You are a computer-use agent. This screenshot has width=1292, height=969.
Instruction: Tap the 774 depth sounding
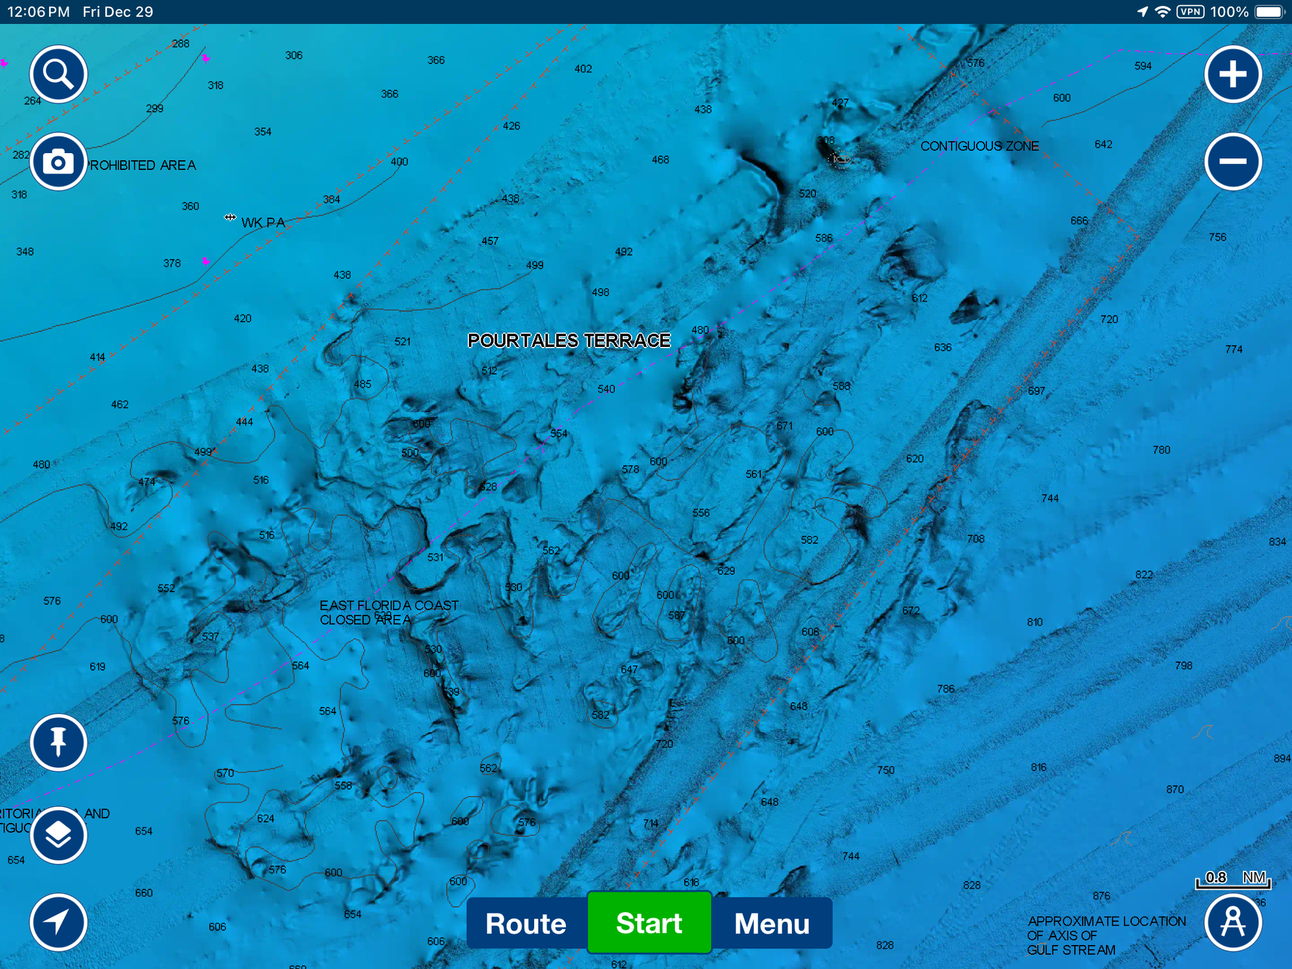point(1234,349)
